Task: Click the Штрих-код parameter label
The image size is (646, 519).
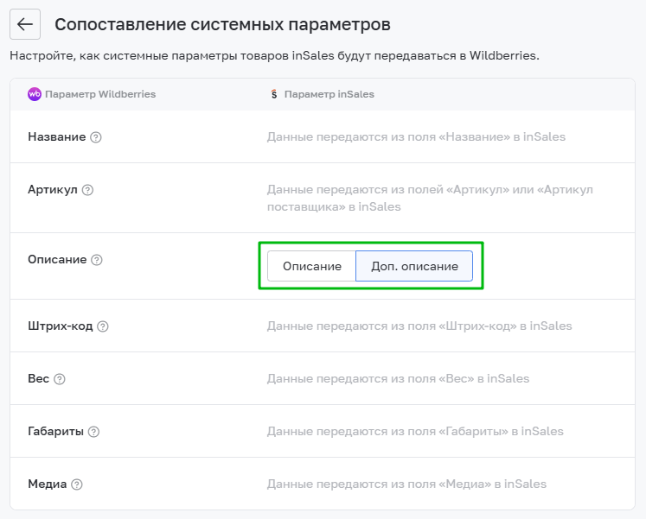Action: [x=60, y=326]
